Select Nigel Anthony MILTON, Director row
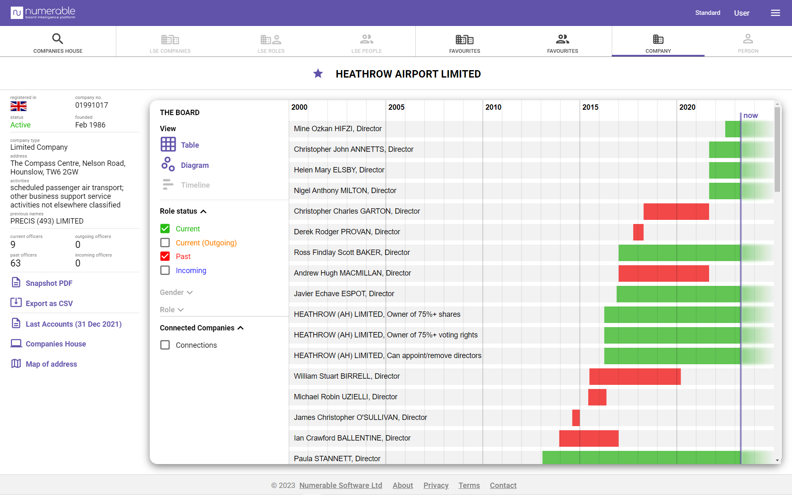The image size is (792, 495). tap(531, 191)
